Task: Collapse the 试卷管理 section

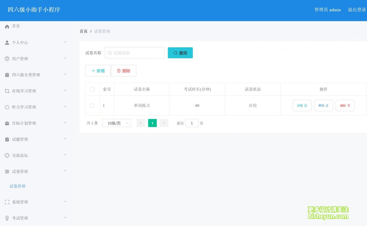Action: [x=35, y=171]
